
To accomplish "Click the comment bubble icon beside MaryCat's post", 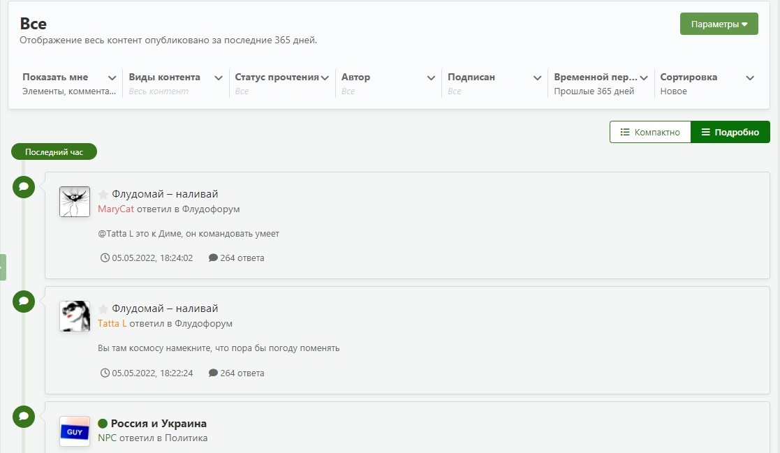I will (23, 187).
